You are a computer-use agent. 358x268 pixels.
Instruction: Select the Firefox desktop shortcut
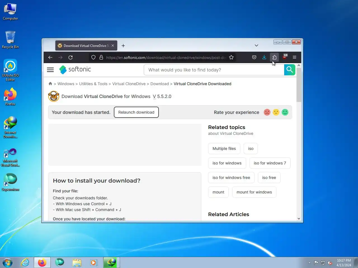click(x=10, y=97)
